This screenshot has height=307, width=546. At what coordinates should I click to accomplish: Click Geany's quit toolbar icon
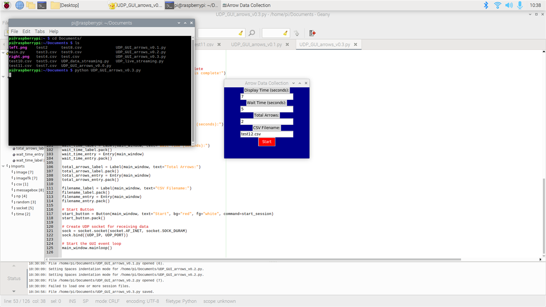[x=312, y=33]
